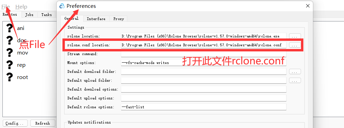Click the Default download options field
Viewport: 344px width, 128px height.
tap(204, 89)
